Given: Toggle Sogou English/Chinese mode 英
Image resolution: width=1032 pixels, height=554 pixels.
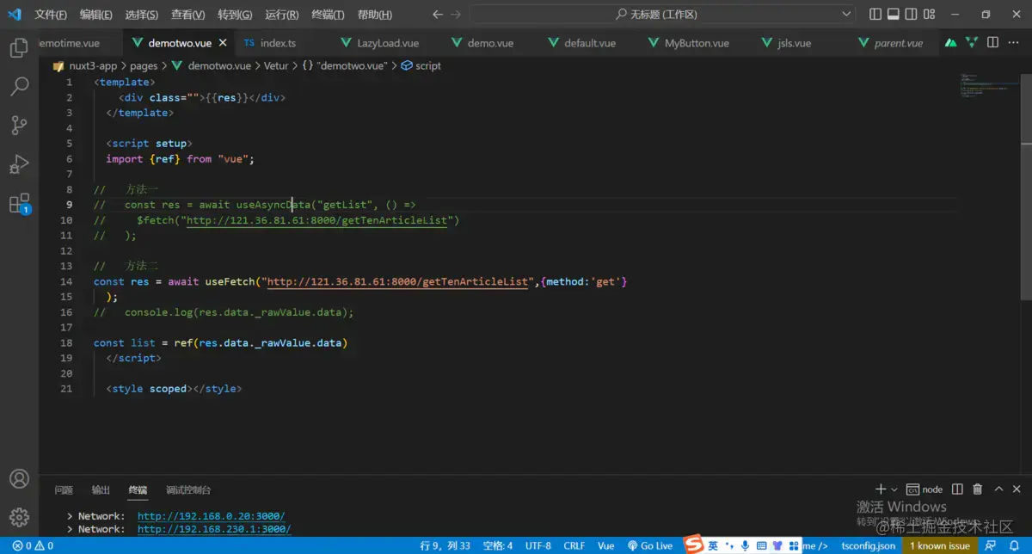Looking at the screenshot, I should (714, 545).
